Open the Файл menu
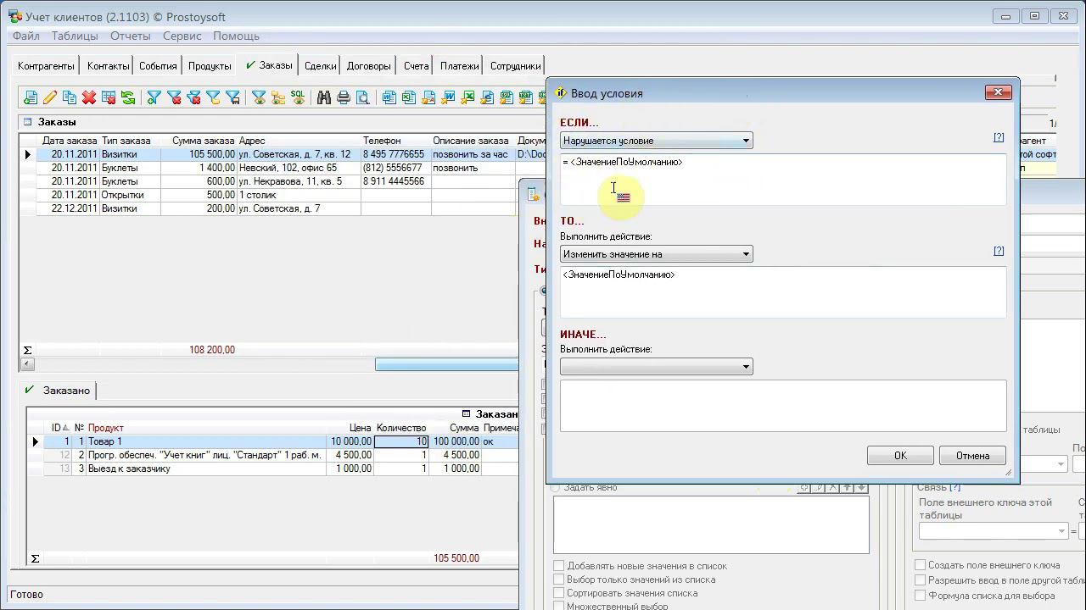The height and width of the screenshot is (610, 1086). click(x=26, y=36)
